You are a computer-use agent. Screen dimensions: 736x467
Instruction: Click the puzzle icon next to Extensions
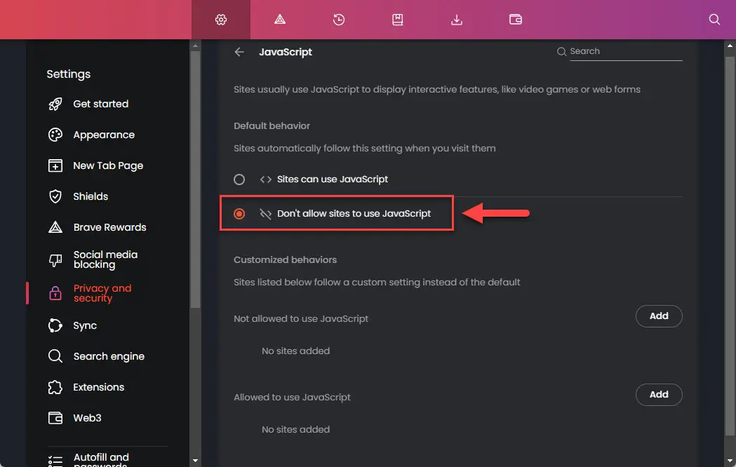tap(55, 387)
